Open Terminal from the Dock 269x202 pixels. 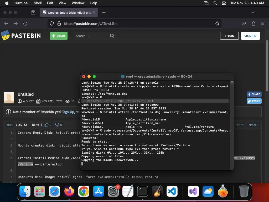point(143,191)
